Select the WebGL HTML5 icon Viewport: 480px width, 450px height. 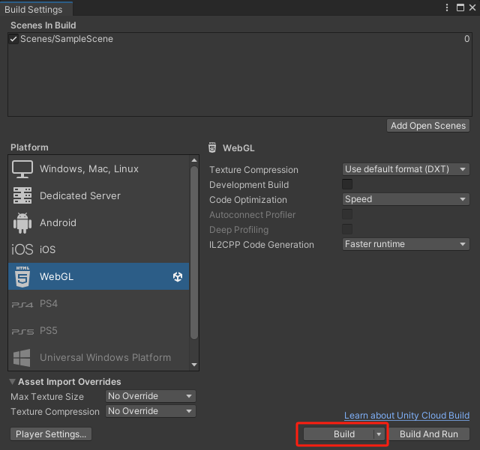click(x=22, y=277)
